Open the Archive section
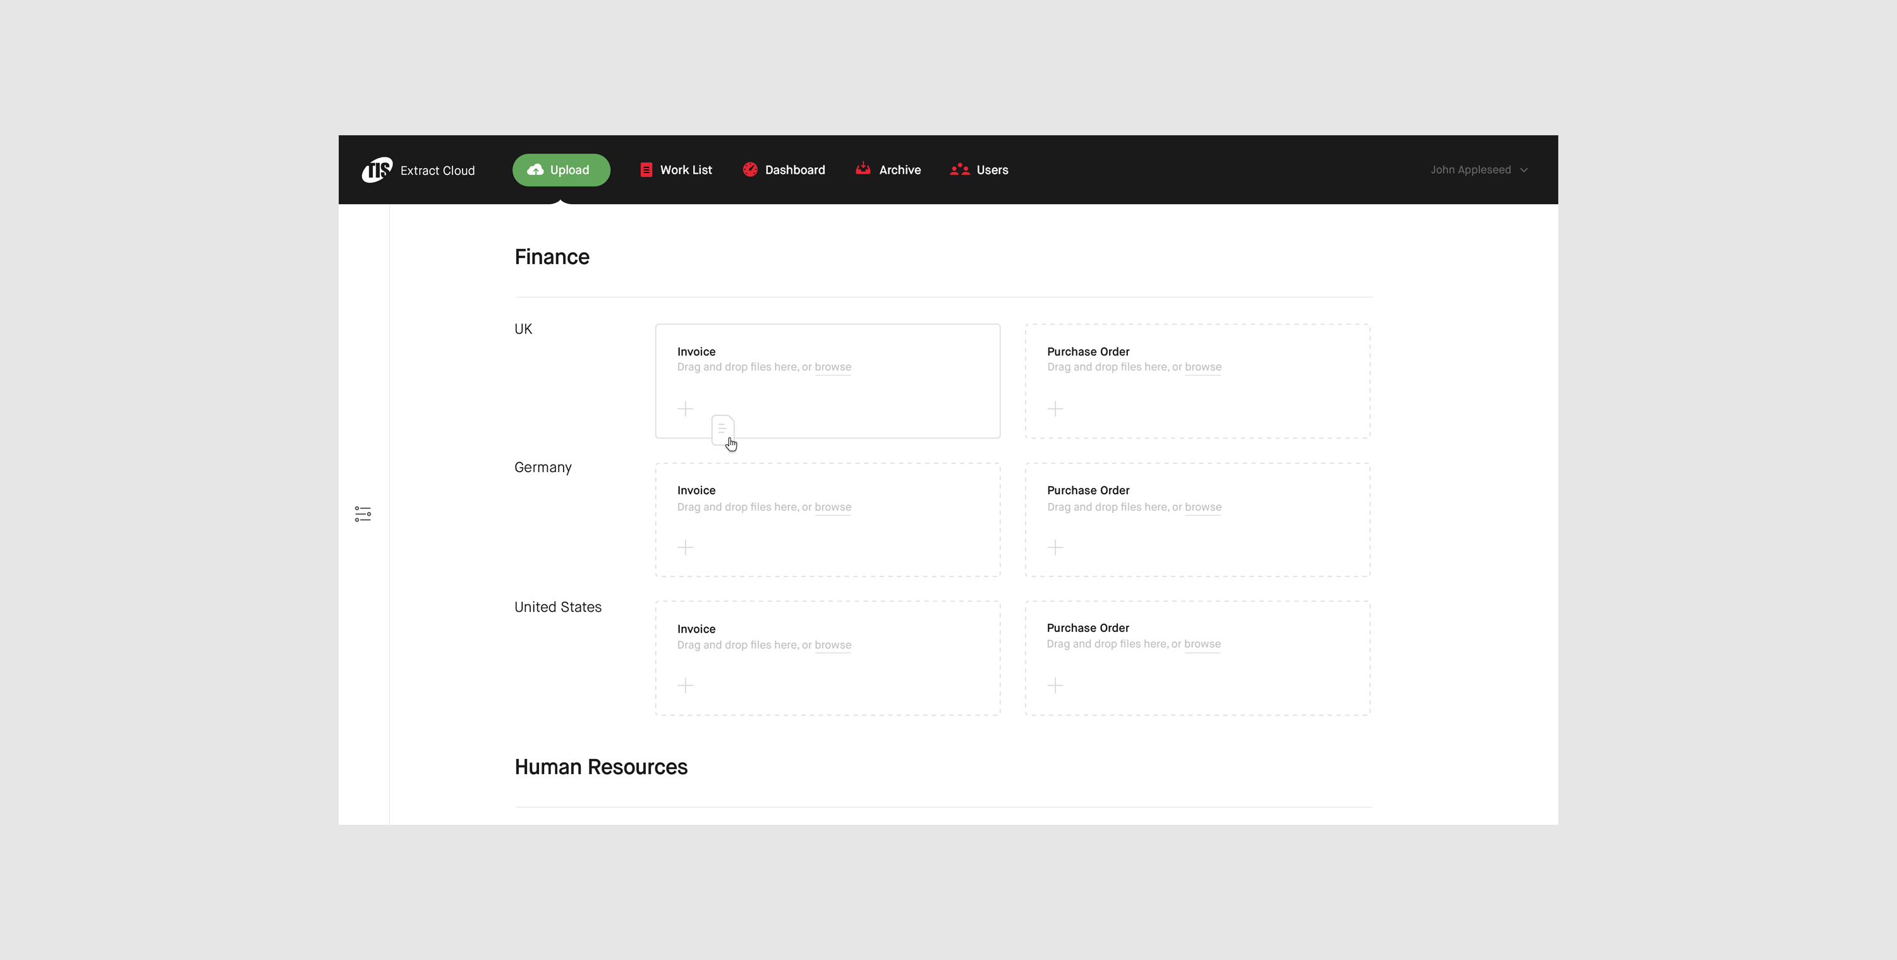The width and height of the screenshot is (1897, 960). (x=888, y=169)
